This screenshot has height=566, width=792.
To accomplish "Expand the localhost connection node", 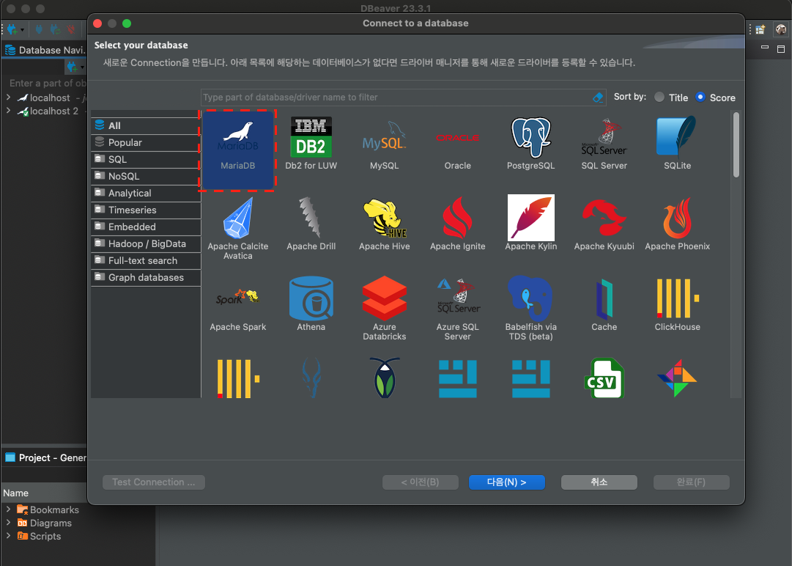I will 8,97.
